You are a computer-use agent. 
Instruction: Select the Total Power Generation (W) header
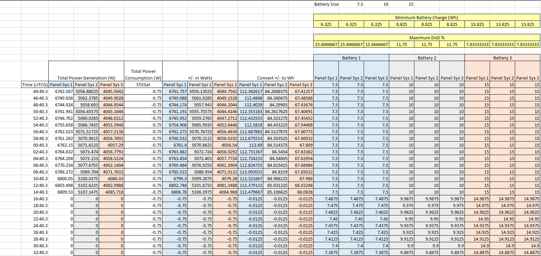[86, 78]
